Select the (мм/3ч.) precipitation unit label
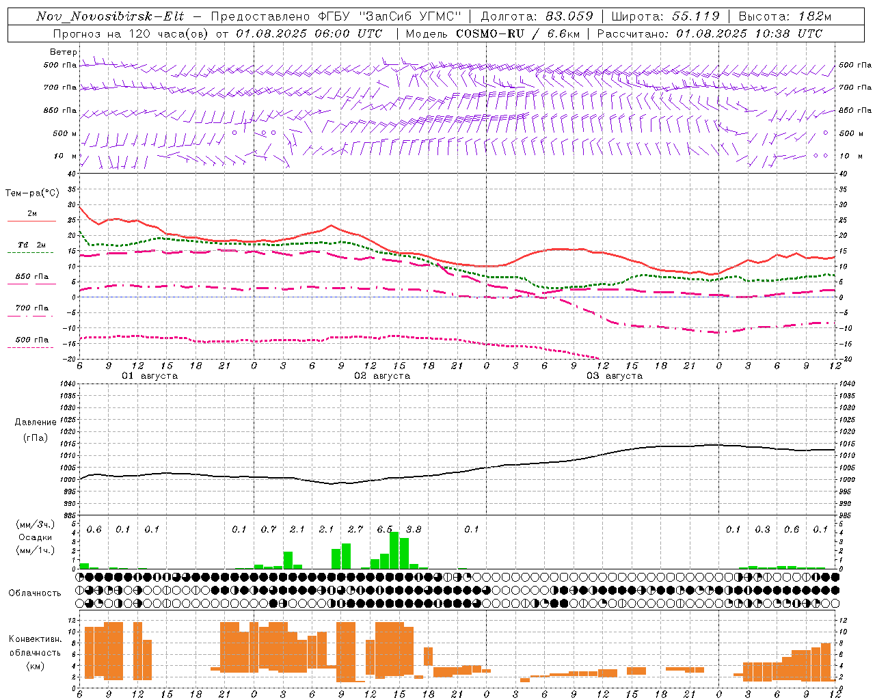 [x=36, y=524]
